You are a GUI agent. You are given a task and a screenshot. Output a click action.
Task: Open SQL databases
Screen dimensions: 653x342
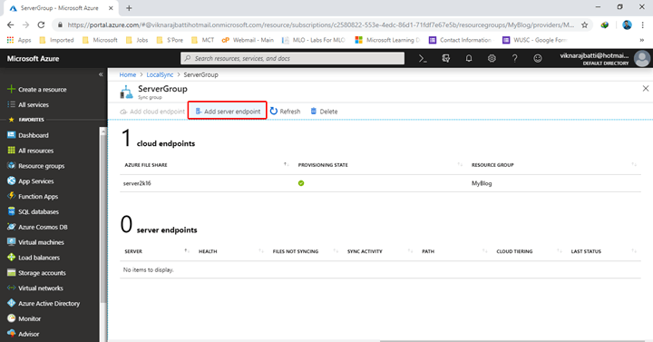point(33,211)
